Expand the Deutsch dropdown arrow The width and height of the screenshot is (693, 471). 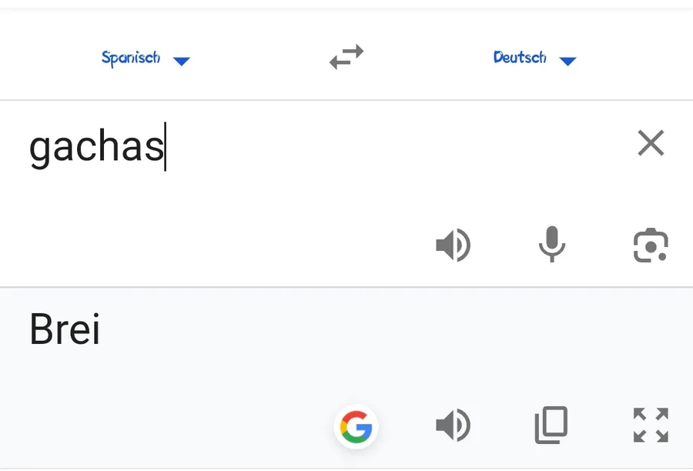pos(567,62)
